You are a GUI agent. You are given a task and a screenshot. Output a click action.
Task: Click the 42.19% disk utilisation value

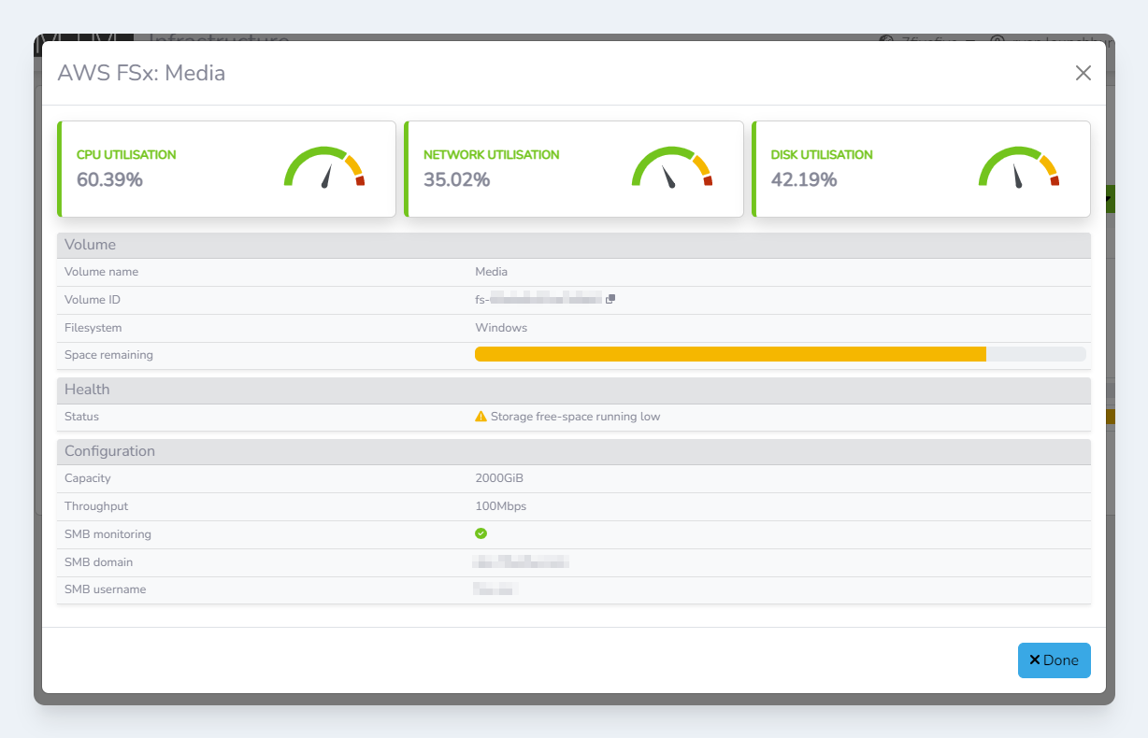[804, 179]
